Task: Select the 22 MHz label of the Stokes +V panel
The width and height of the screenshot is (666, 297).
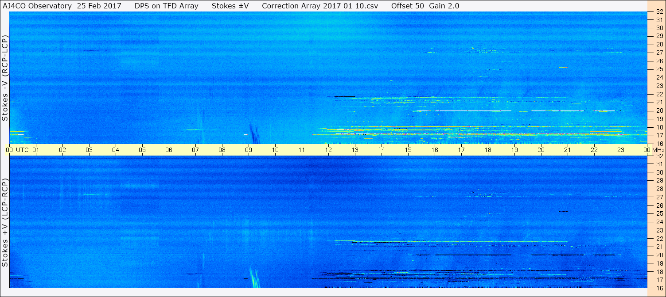Action: 659,239
